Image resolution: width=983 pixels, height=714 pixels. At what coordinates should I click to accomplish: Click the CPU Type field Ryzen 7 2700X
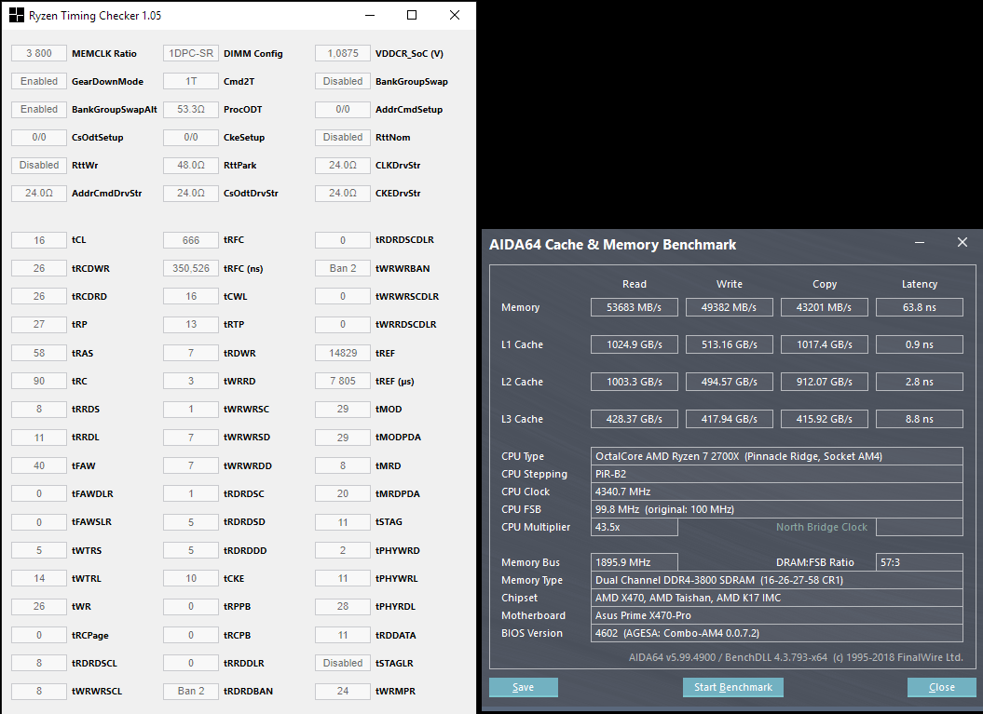[x=777, y=456]
